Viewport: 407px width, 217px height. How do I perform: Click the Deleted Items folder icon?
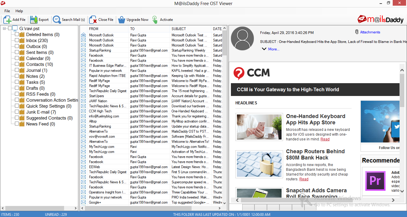[x=22, y=35]
